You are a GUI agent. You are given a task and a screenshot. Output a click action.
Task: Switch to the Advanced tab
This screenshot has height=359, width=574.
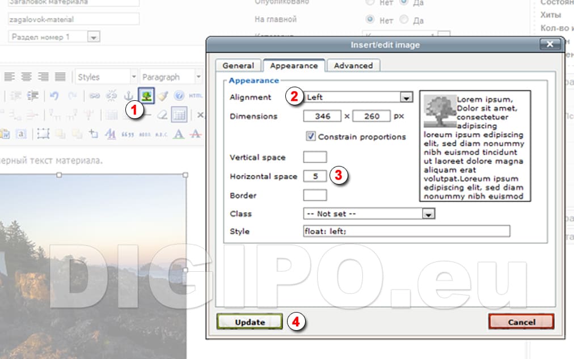(353, 66)
